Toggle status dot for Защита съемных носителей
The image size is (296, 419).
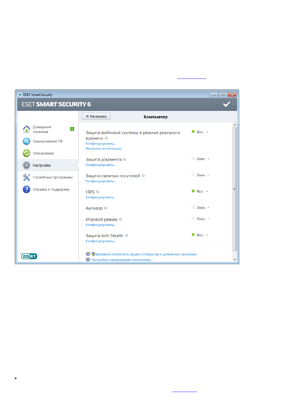193,175
